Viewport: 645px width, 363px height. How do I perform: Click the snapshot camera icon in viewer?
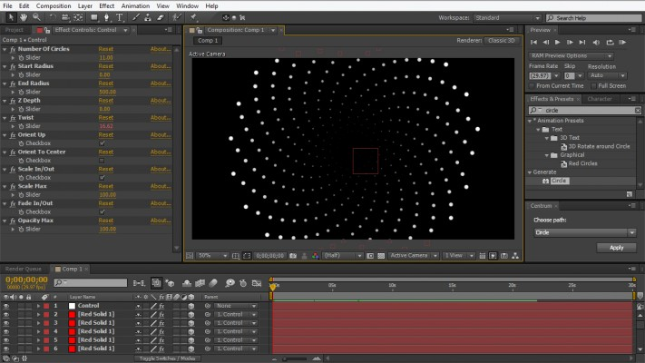(x=295, y=256)
